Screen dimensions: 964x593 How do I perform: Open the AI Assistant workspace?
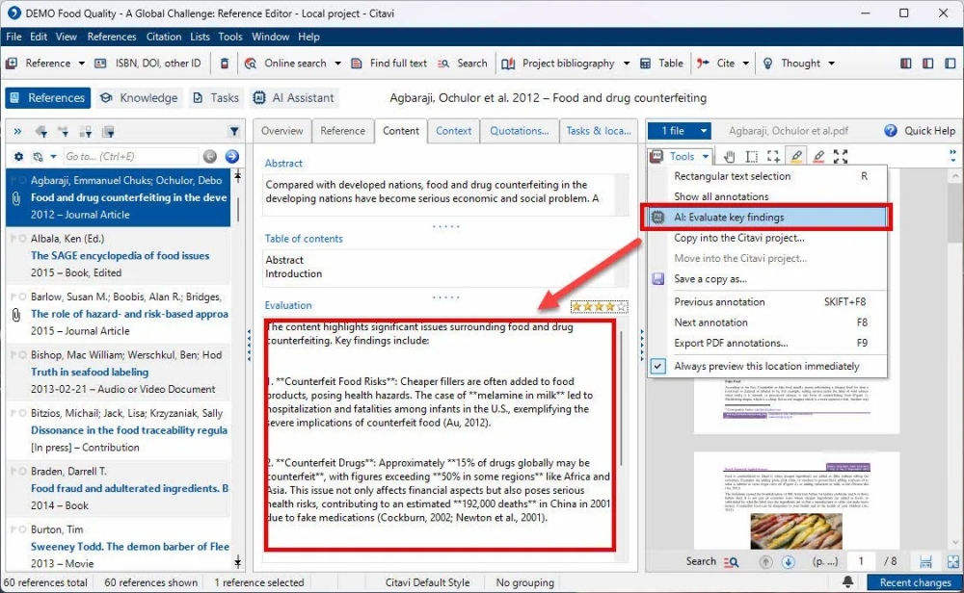point(293,97)
